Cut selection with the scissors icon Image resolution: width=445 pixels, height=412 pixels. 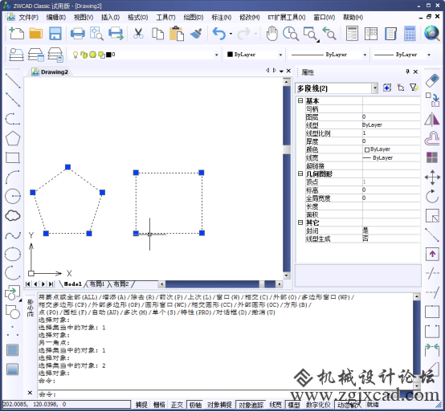138,33
